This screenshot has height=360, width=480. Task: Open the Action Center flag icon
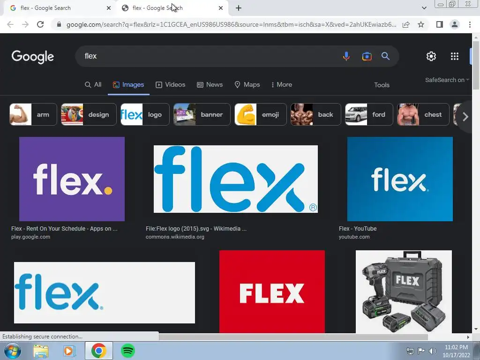point(421,351)
